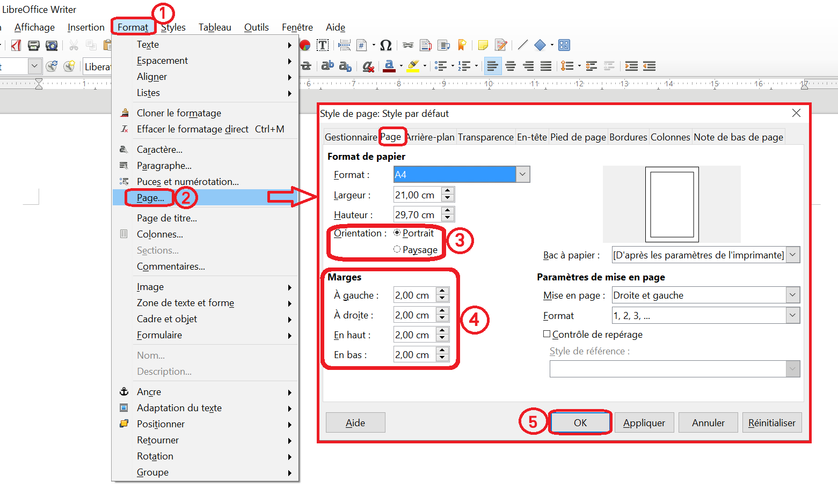Insert a chart using pie icon
The image size is (838, 490).
coord(305,45)
